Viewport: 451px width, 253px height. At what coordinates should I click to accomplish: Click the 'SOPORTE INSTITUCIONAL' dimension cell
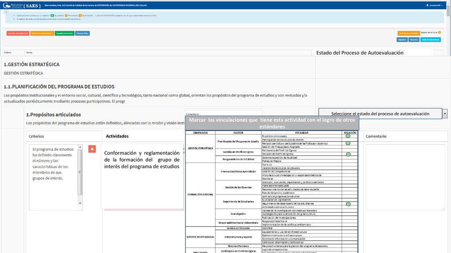click(x=200, y=237)
